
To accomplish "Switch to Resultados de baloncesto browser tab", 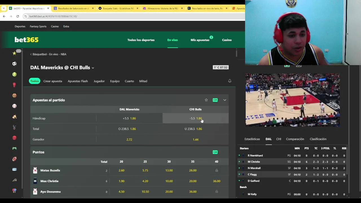I will click(73, 8).
